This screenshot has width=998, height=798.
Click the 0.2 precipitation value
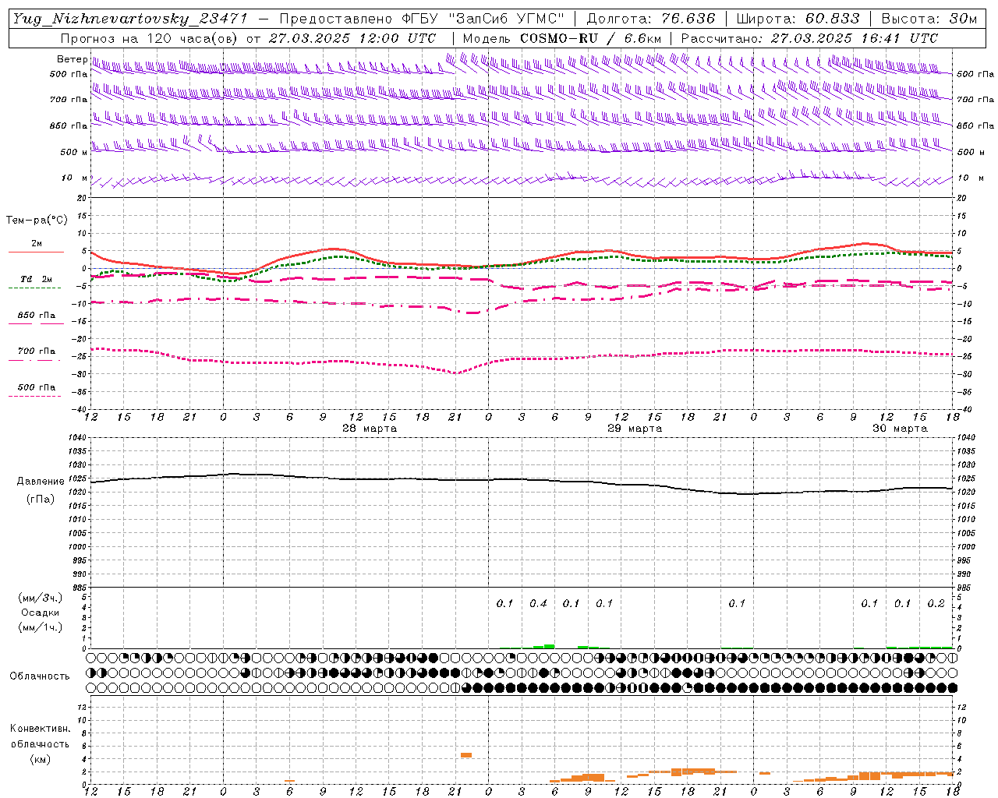tap(936, 603)
